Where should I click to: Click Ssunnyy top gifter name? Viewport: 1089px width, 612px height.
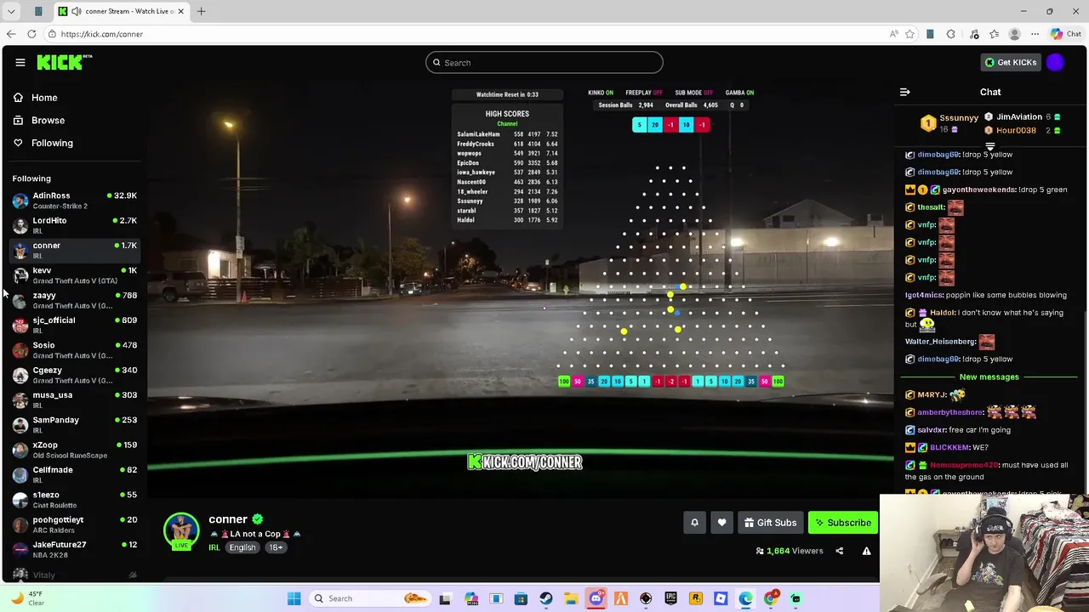click(959, 118)
